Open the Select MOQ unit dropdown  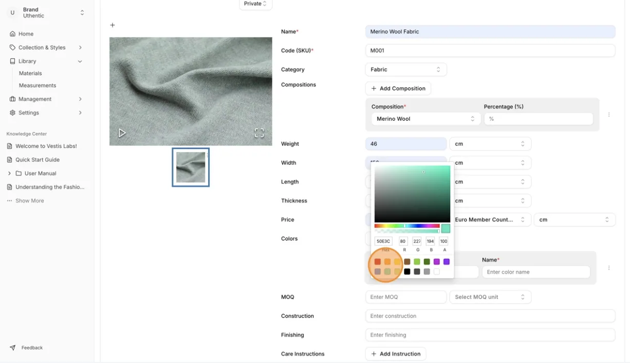tap(490, 297)
